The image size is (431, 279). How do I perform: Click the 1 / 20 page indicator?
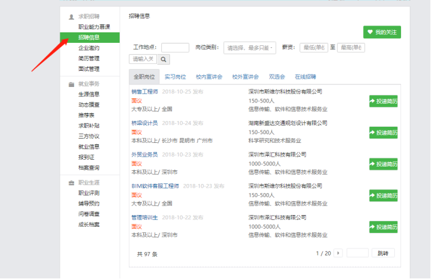coord(323,253)
